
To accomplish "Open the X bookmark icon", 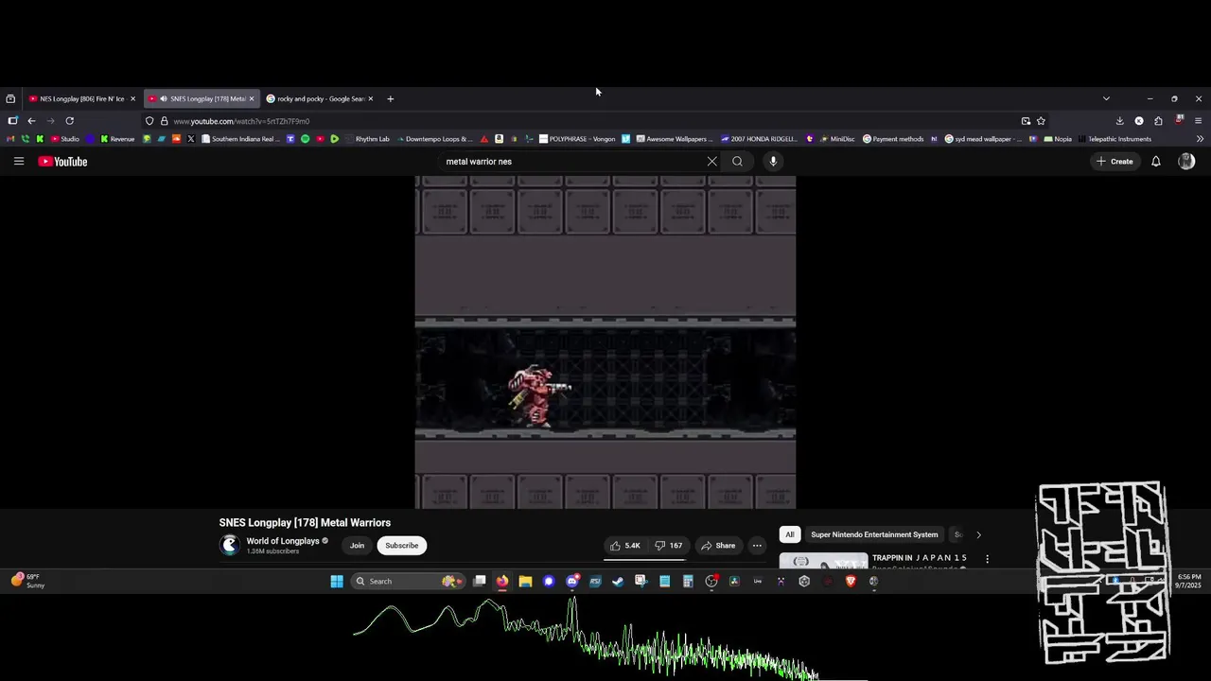I will click(190, 139).
